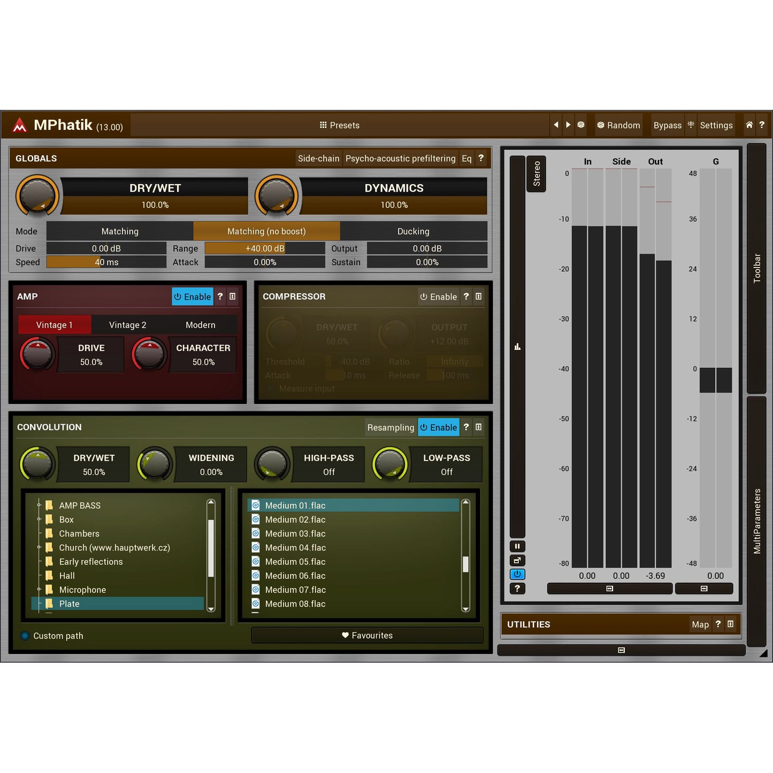Click the dice randomize preset icon

[x=581, y=125]
